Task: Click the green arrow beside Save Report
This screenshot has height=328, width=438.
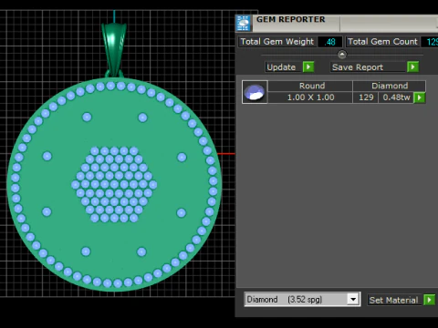Action: (412, 67)
